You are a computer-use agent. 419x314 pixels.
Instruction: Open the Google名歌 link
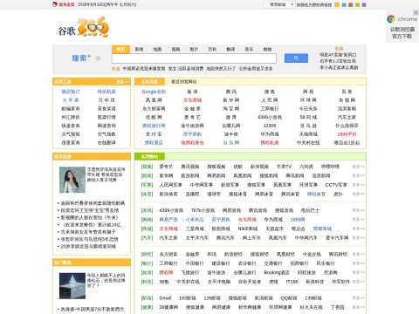pos(154,92)
